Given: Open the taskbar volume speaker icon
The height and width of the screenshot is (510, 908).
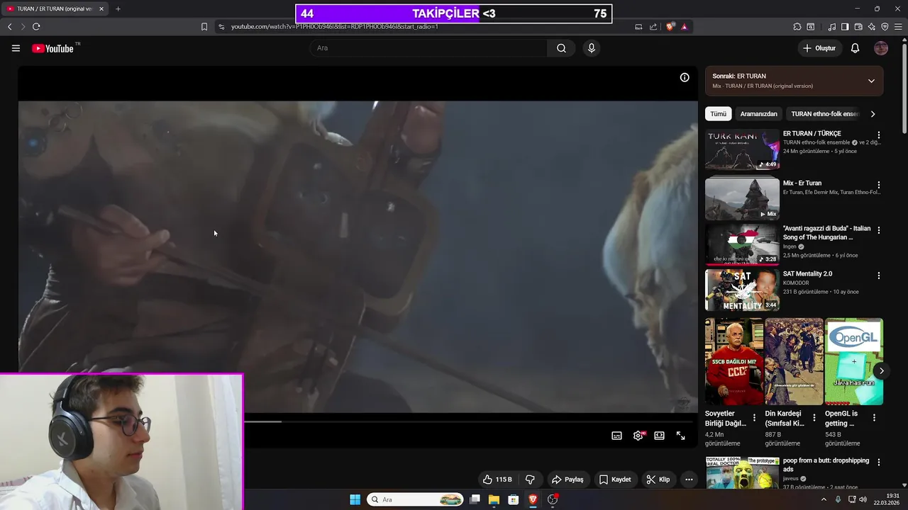Looking at the screenshot, I should 863,499.
